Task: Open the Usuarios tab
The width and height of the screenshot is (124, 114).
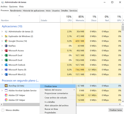Action: (x=56, y=11)
